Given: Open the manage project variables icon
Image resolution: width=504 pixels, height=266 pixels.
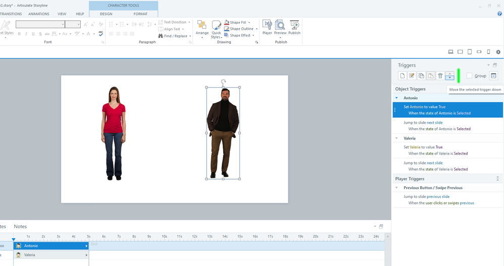Looking at the screenshot, I should pos(494,76).
